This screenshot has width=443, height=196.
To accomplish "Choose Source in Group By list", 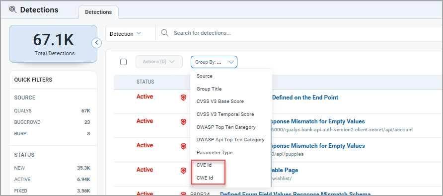I will click(205, 76).
